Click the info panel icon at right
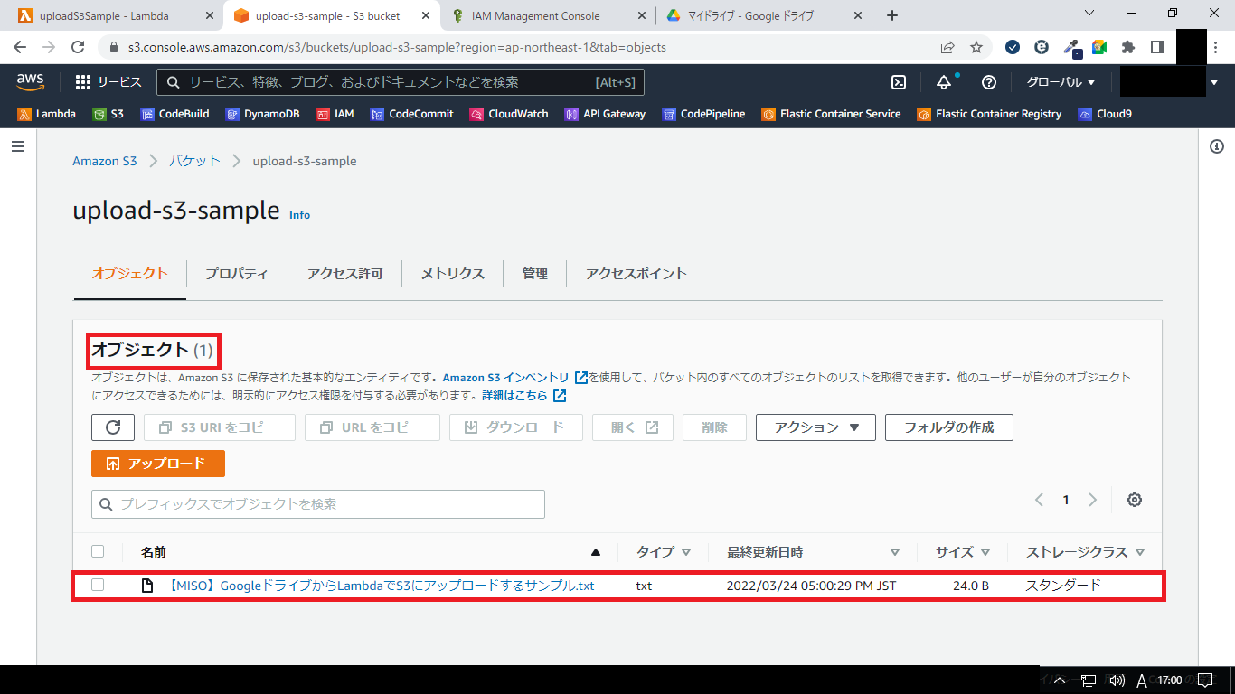Viewport: 1235px width, 694px height. pos(1217,146)
